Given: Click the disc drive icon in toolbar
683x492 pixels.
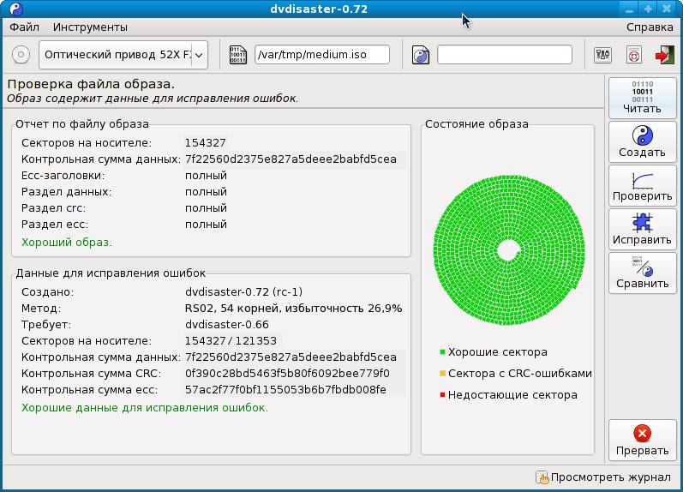Looking at the screenshot, I should point(21,55).
